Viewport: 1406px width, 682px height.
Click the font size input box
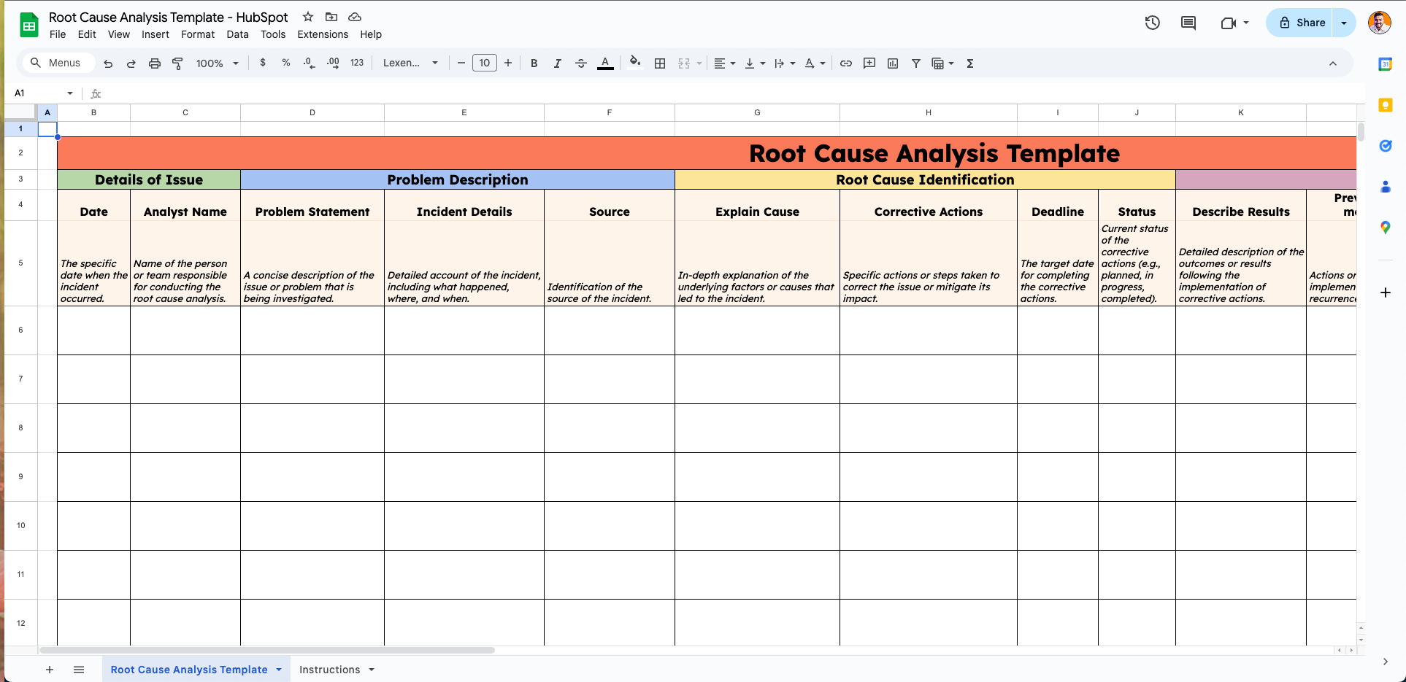[x=485, y=63]
